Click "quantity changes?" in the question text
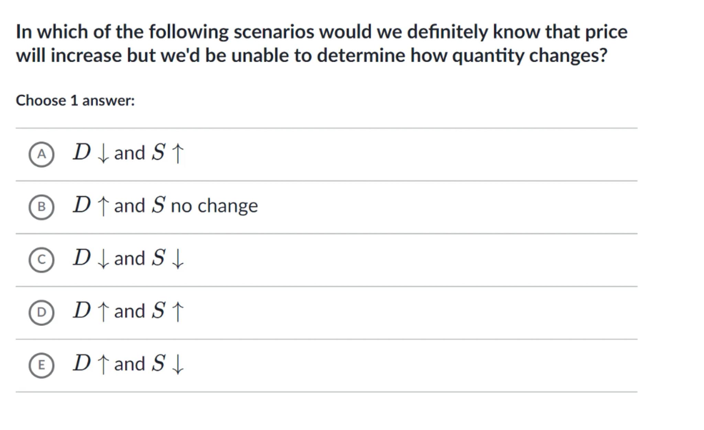 point(529,56)
